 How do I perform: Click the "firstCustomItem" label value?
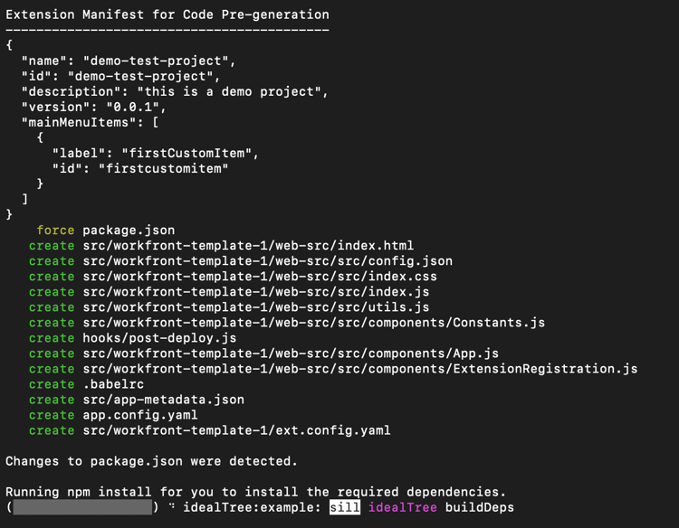pos(186,153)
